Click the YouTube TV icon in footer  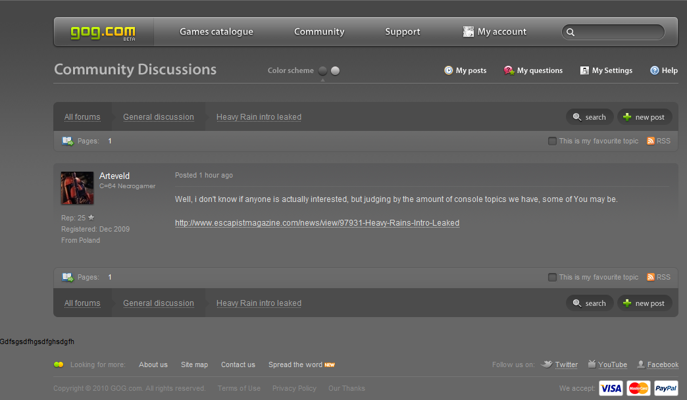(592, 364)
